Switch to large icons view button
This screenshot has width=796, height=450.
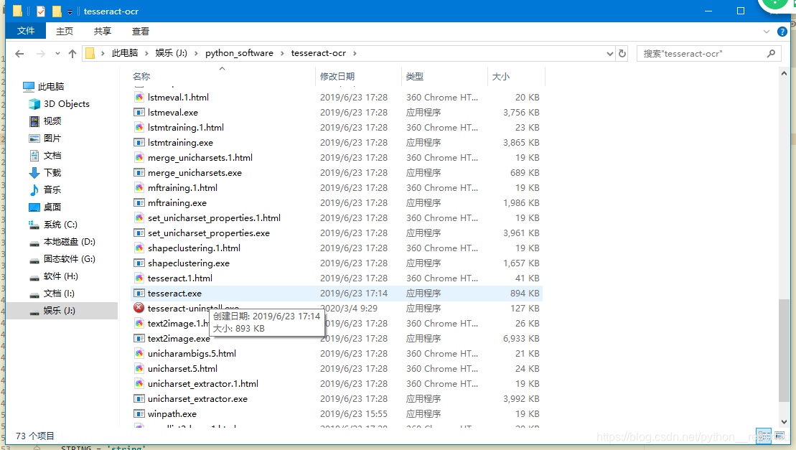[779, 436]
